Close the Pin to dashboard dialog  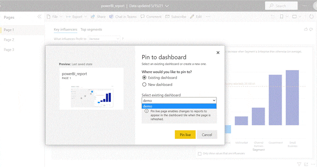[218, 53]
